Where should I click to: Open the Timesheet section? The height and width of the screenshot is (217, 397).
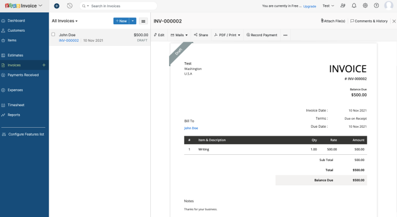coord(16,105)
